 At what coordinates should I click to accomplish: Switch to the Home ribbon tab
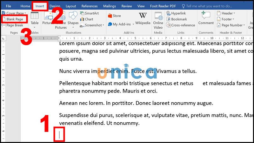pos(25,6)
